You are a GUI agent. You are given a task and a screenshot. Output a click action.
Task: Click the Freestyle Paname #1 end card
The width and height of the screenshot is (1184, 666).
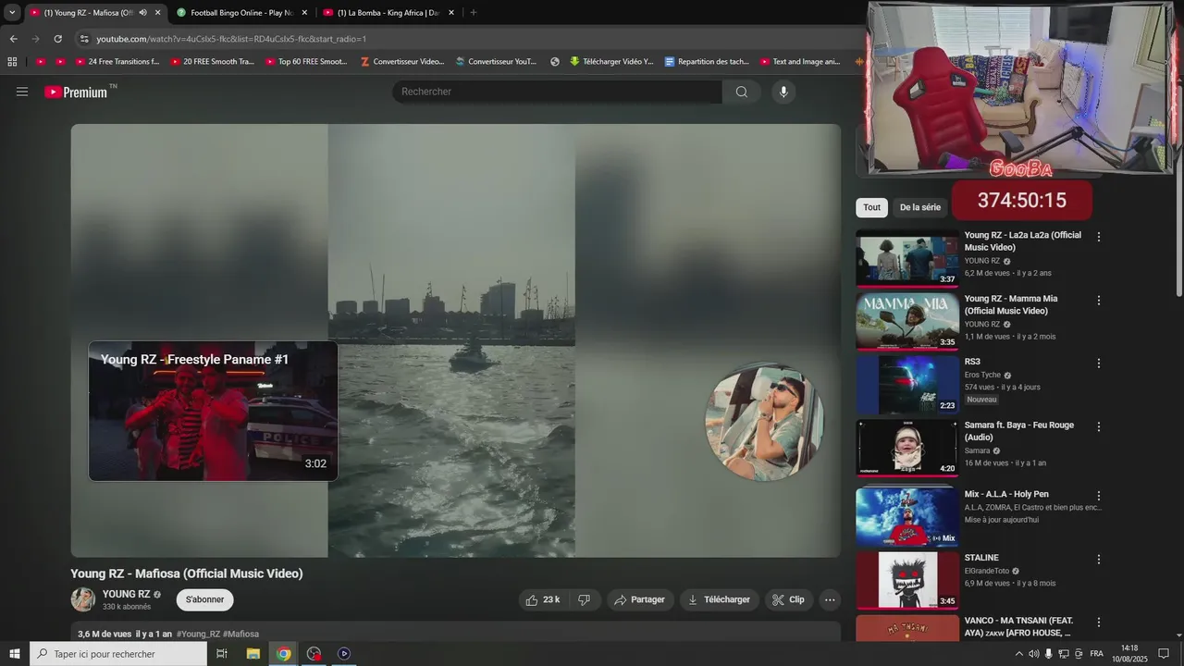214,411
